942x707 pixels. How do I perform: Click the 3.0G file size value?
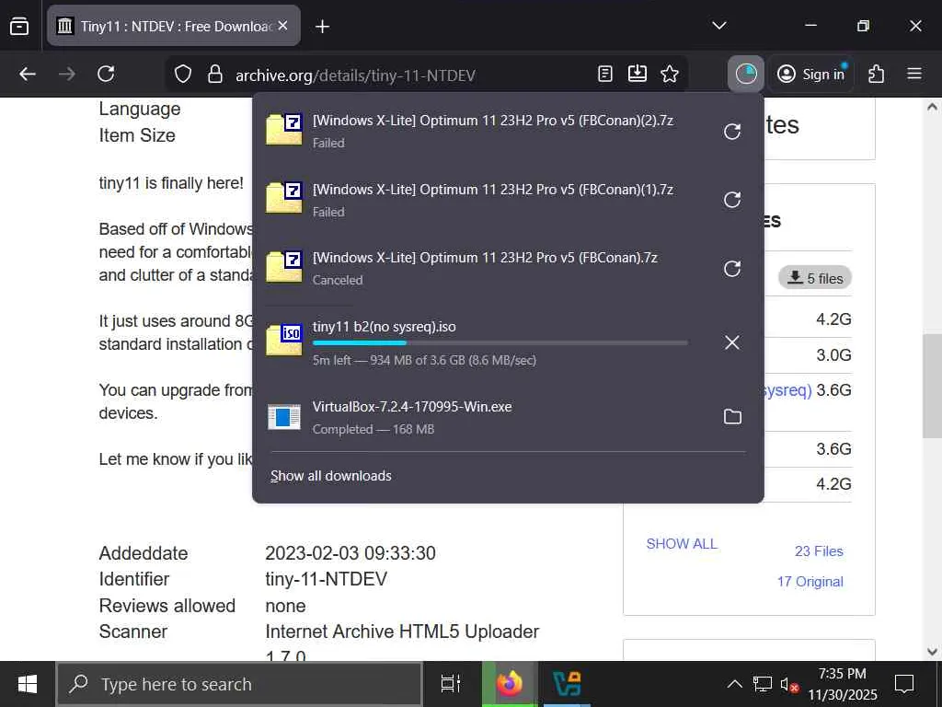pos(833,355)
